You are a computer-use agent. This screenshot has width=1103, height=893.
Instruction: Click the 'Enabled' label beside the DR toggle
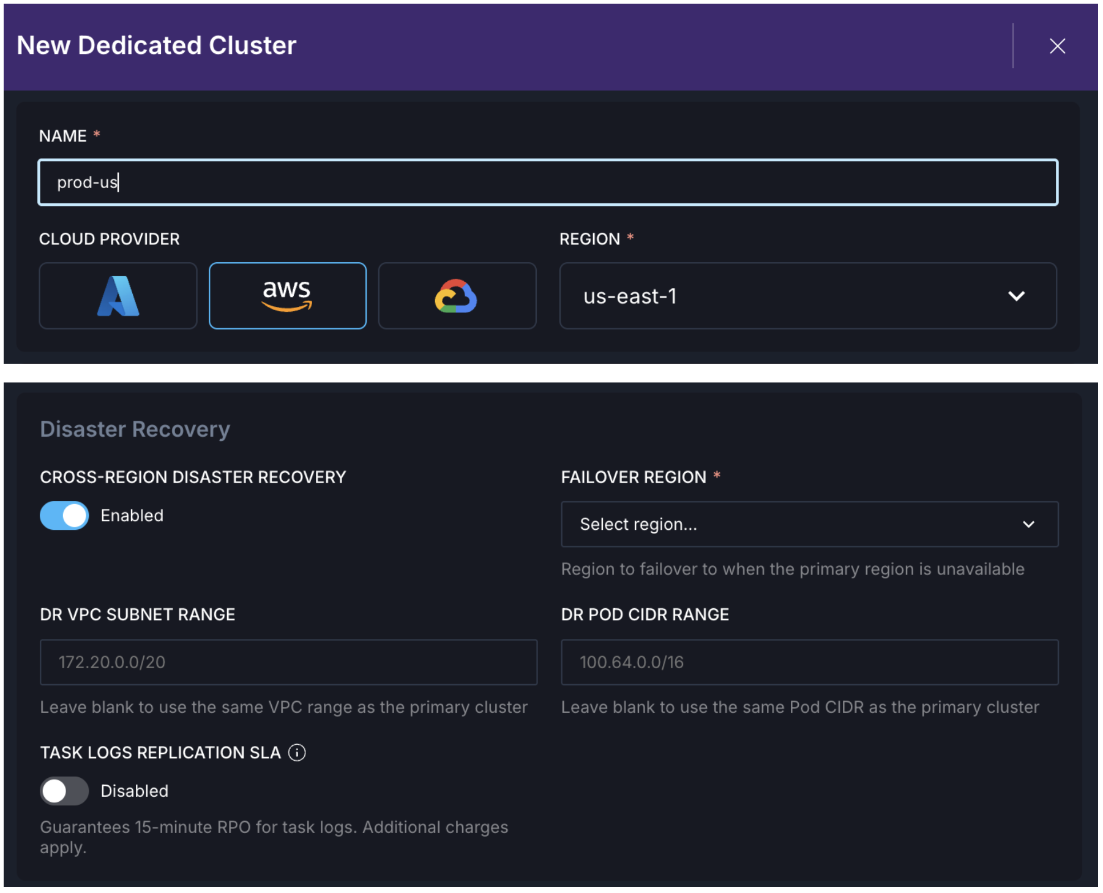coord(132,516)
